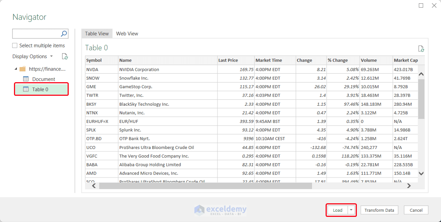Click the TWTR symbol cell
Screen dimensions: 441x222
(102, 95)
